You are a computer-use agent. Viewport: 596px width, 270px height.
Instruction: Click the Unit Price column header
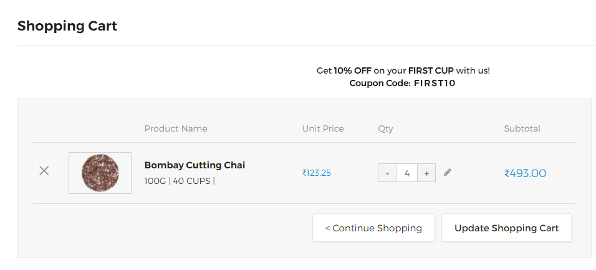(x=323, y=128)
